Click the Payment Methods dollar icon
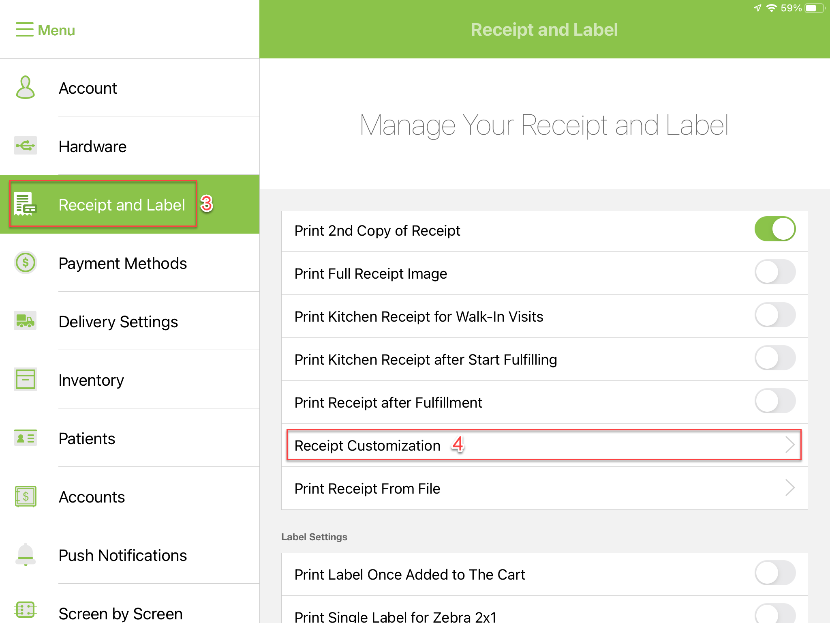This screenshot has height=623, width=830. (x=25, y=263)
